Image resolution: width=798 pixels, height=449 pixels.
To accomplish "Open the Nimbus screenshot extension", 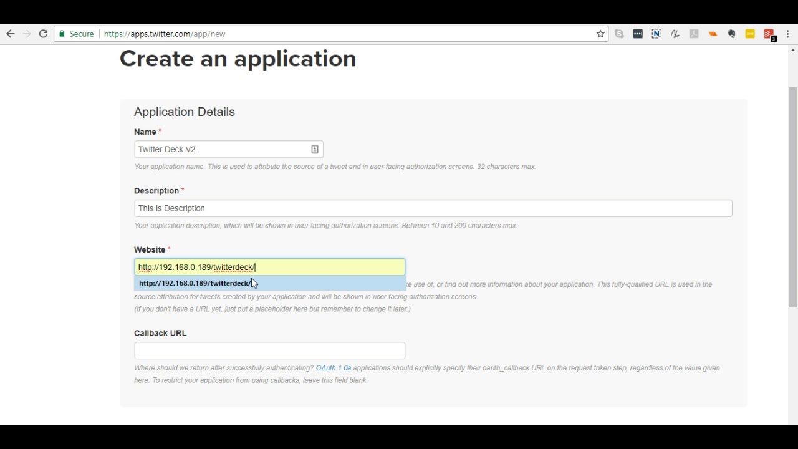I will click(656, 34).
